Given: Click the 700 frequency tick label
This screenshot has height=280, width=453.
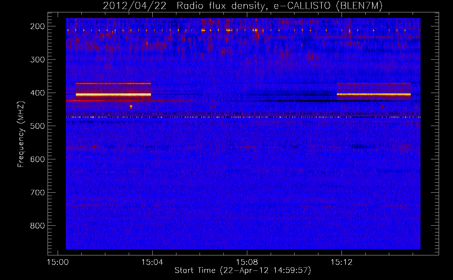Looking at the screenshot, I should click(x=38, y=193).
